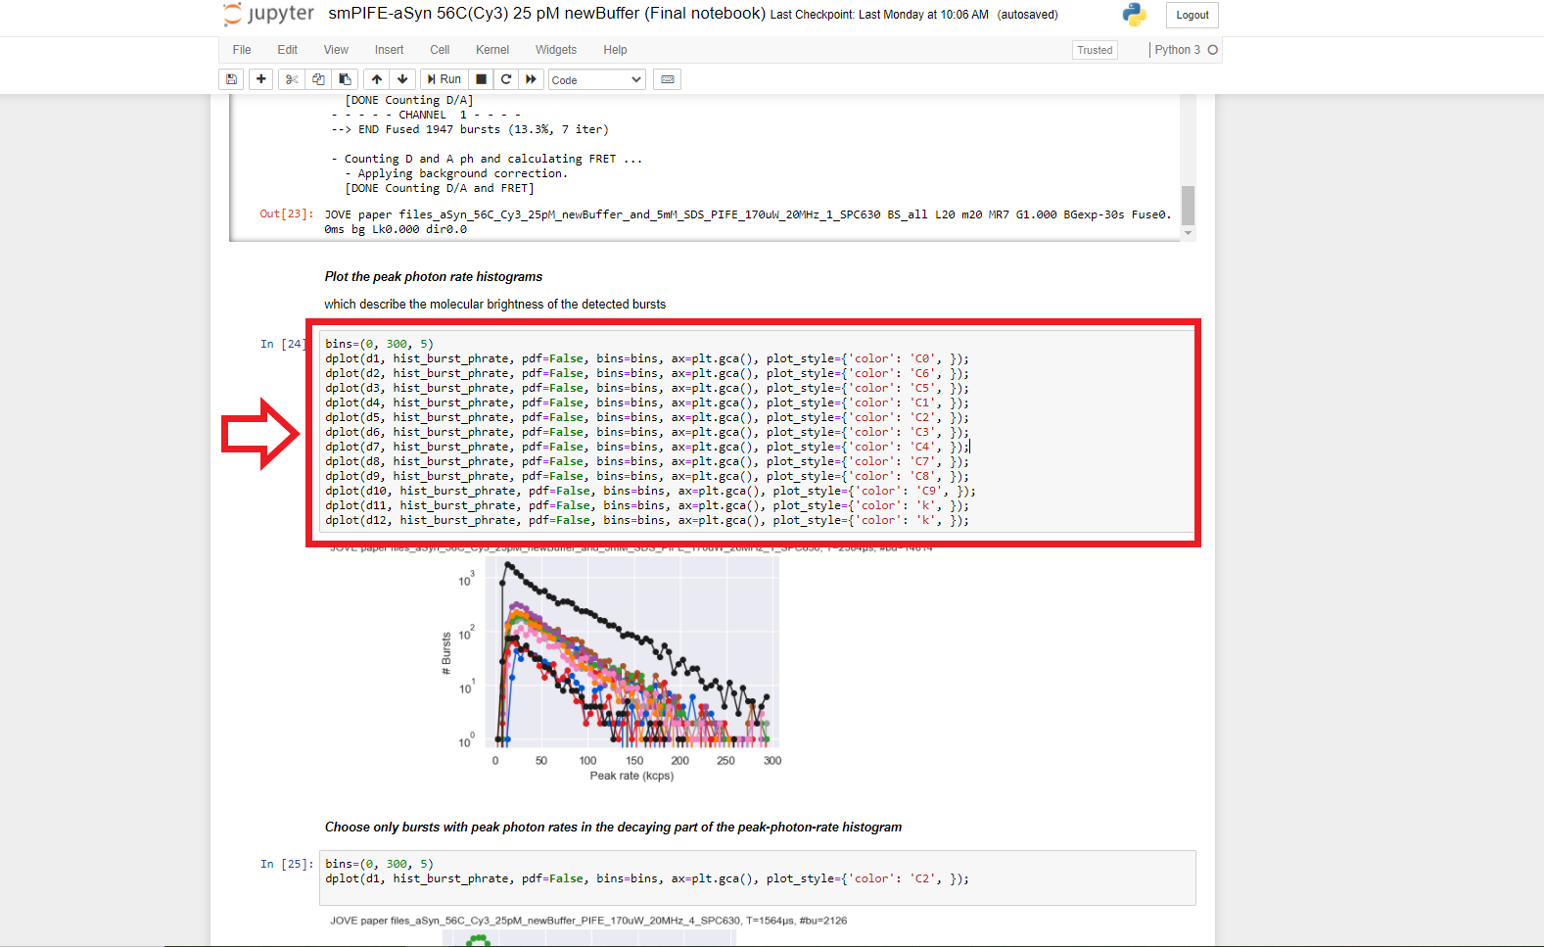Screen dimensions: 1544x947
Task: Place cursor on the dplot(d2 code line
Action: point(647,373)
